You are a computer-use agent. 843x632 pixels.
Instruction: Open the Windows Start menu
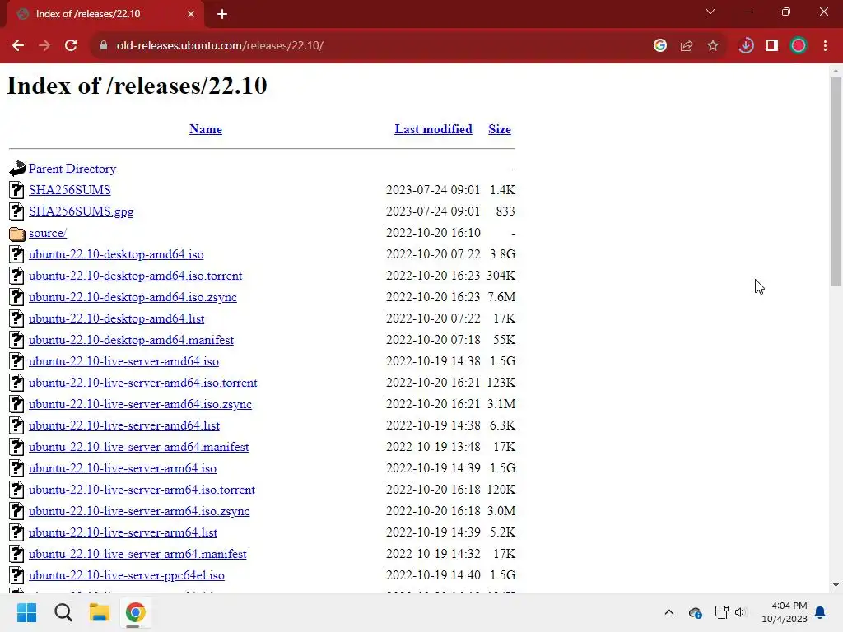[26, 612]
